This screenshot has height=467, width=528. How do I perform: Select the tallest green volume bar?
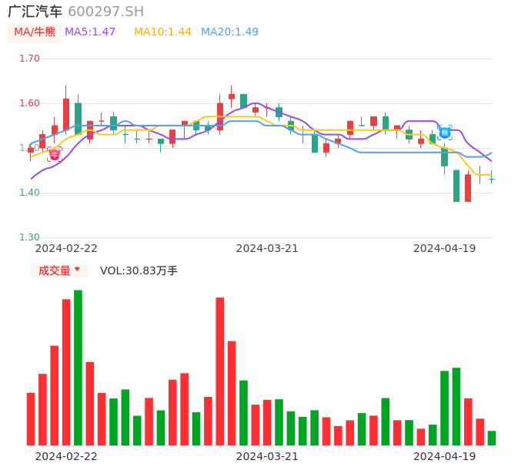(78, 367)
